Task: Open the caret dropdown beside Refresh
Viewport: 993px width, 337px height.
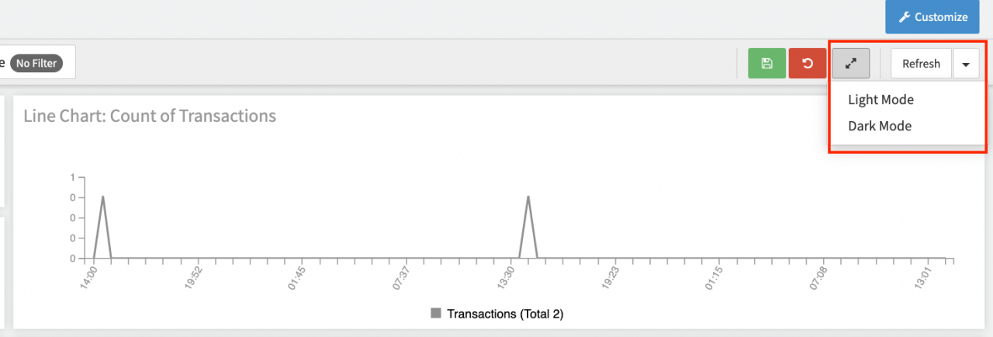Action: [966, 64]
